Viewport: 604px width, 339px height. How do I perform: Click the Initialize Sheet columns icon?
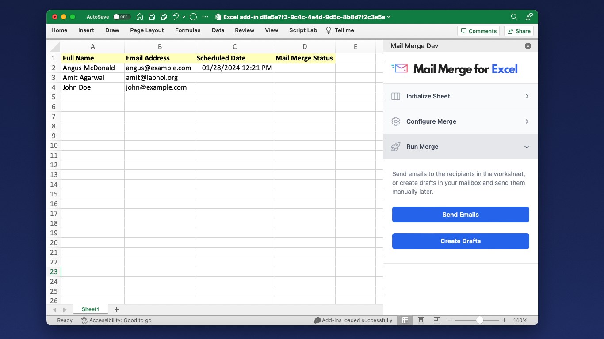click(396, 96)
